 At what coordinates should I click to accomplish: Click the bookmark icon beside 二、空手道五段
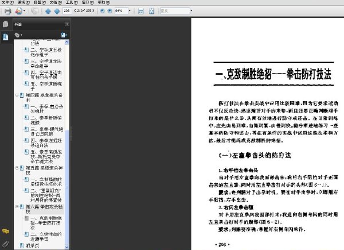pyautogui.click(x=26, y=50)
